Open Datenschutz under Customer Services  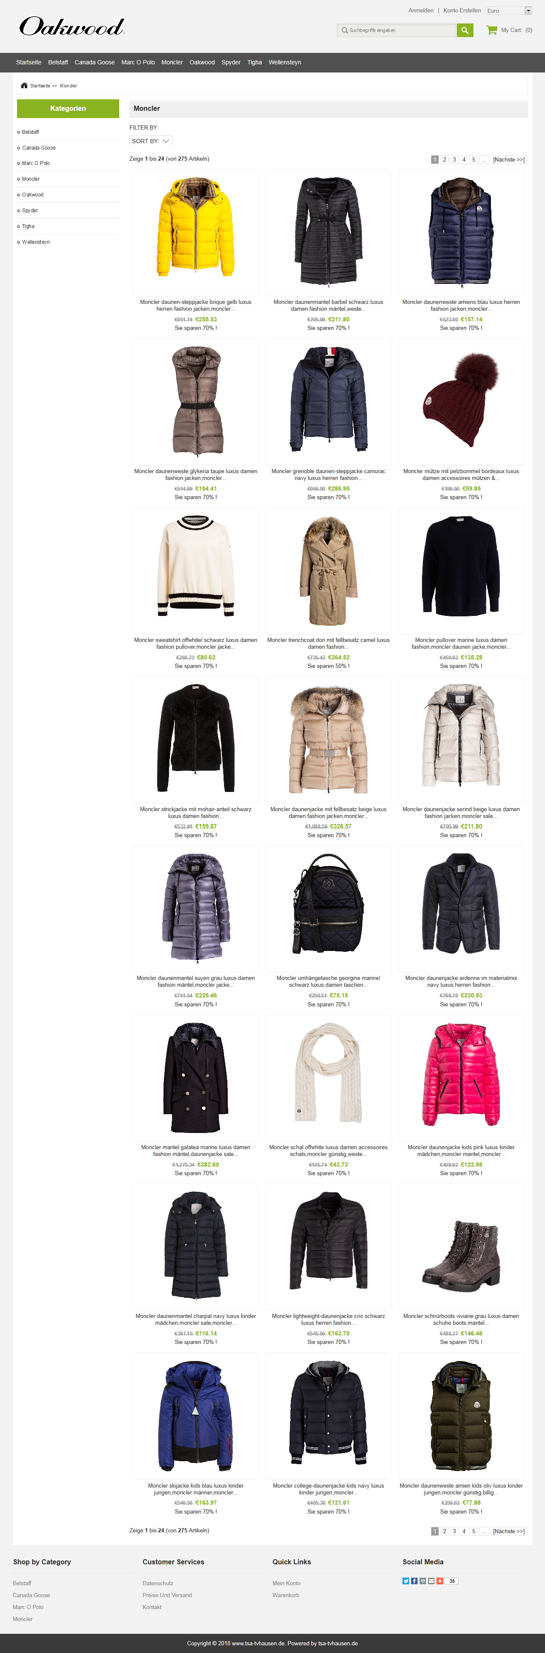158,1583
